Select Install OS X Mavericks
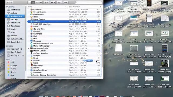Screen dimensions: 173x97 click(x=64, y=24)
